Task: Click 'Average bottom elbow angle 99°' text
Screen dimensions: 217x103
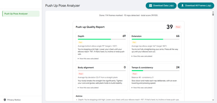Action: tap(97, 46)
